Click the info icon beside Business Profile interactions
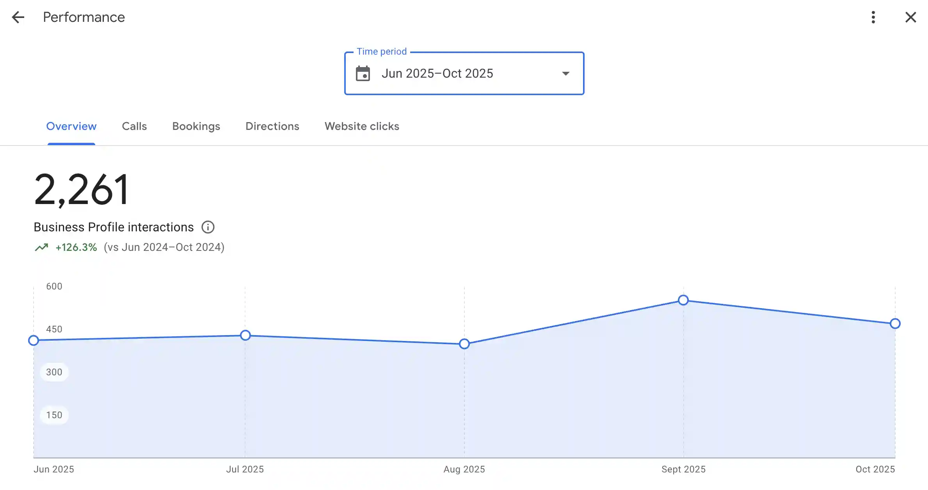 (208, 227)
